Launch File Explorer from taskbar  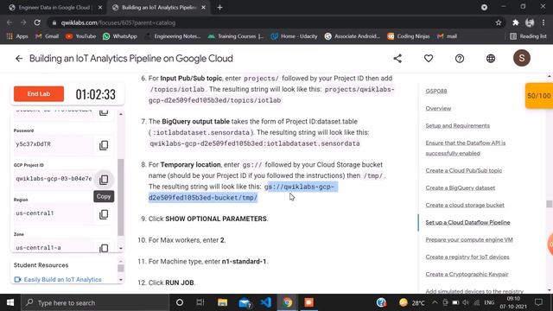pos(222,302)
